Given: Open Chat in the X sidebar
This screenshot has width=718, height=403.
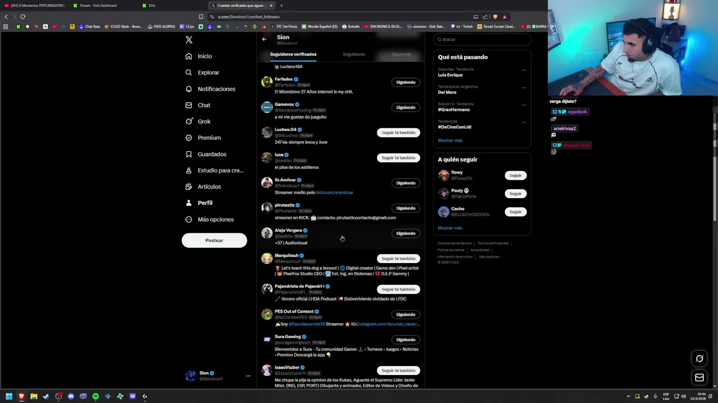Looking at the screenshot, I should click(198, 105).
